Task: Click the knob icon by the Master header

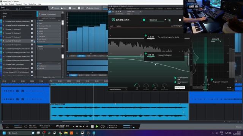Action: click(x=62, y=46)
